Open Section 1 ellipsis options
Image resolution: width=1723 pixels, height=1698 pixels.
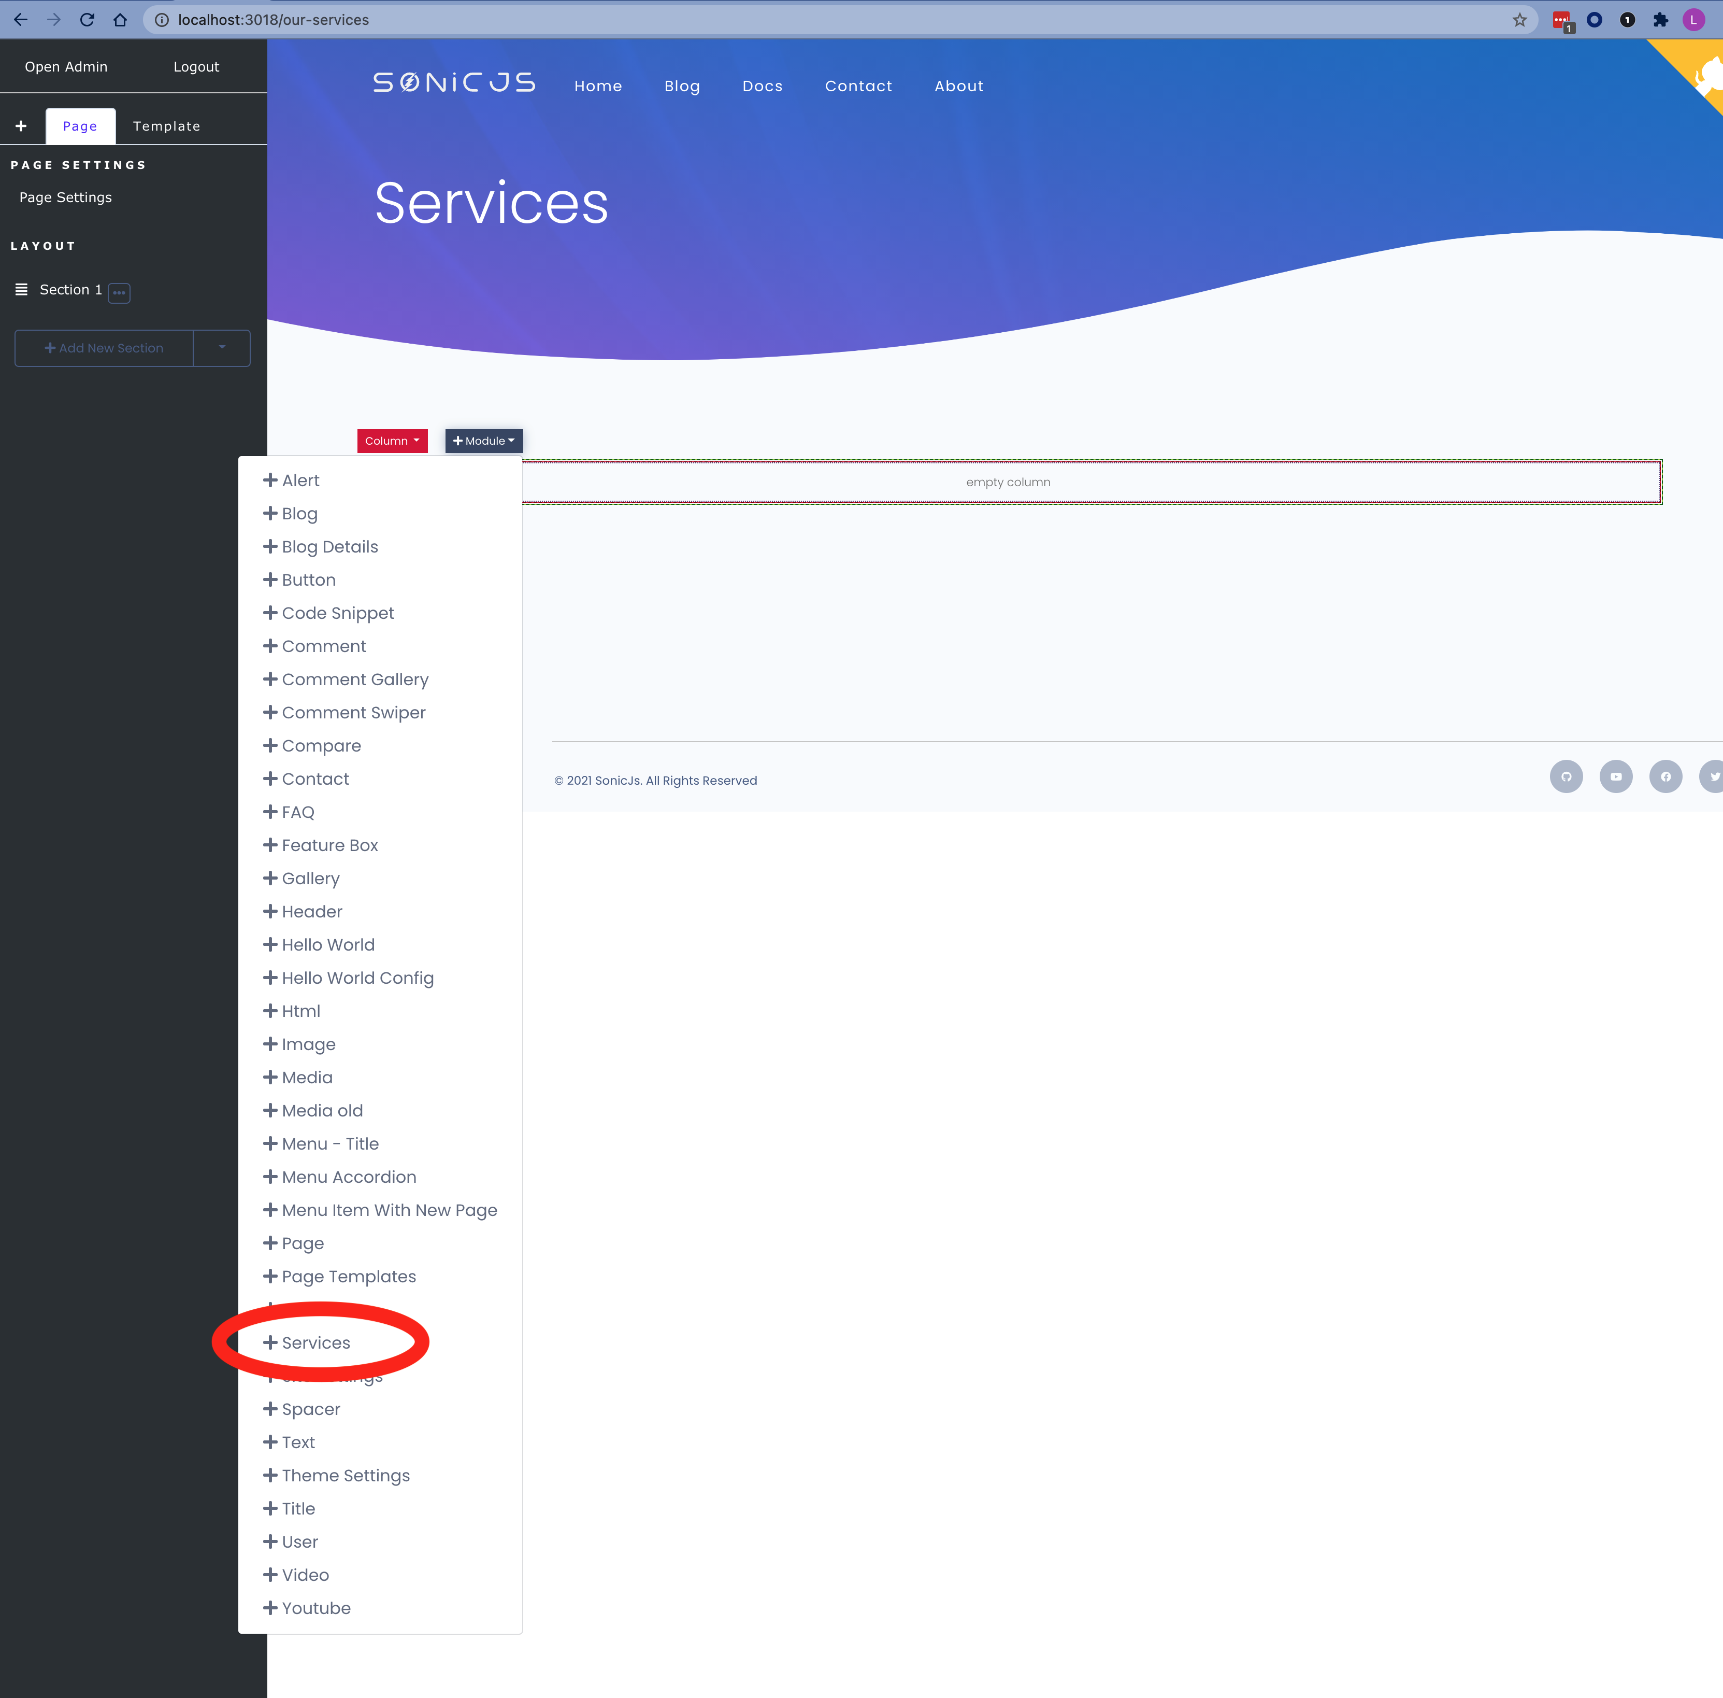pos(120,292)
